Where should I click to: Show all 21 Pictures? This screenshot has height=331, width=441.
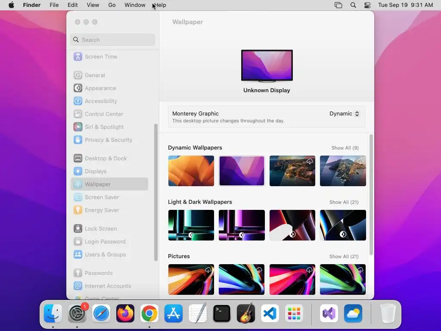pos(344,256)
